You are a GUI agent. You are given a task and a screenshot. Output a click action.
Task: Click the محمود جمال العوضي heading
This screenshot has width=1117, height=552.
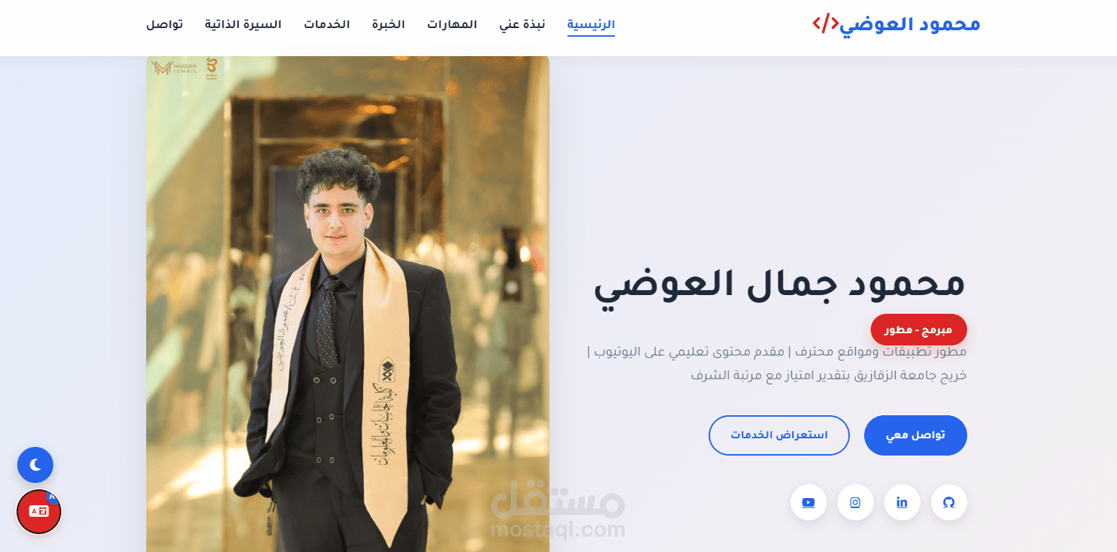pyautogui.click(x=779, y=284)
